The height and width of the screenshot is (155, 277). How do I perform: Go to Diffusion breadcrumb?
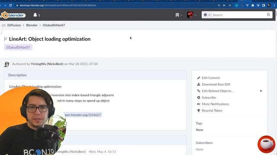point(14,25)
